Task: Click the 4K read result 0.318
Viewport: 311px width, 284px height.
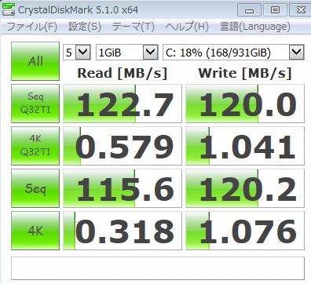Action: click(x=123, y=231)
